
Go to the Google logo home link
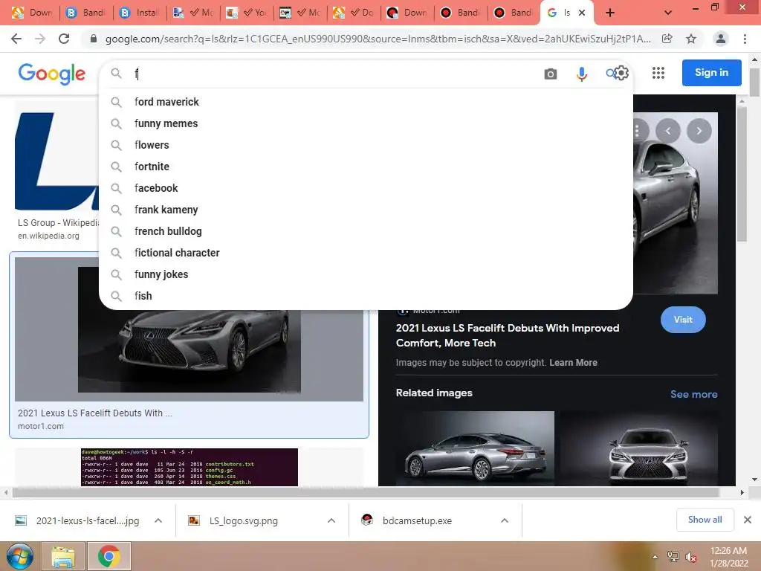pos(52,74)
